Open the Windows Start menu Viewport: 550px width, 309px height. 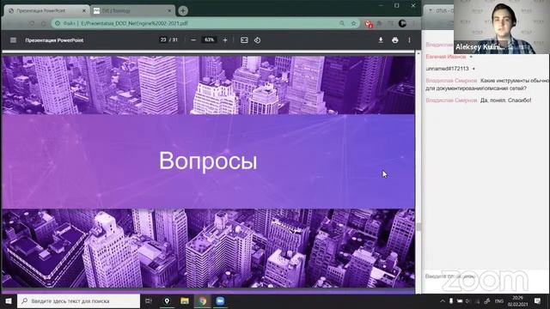tap(9, 301)
